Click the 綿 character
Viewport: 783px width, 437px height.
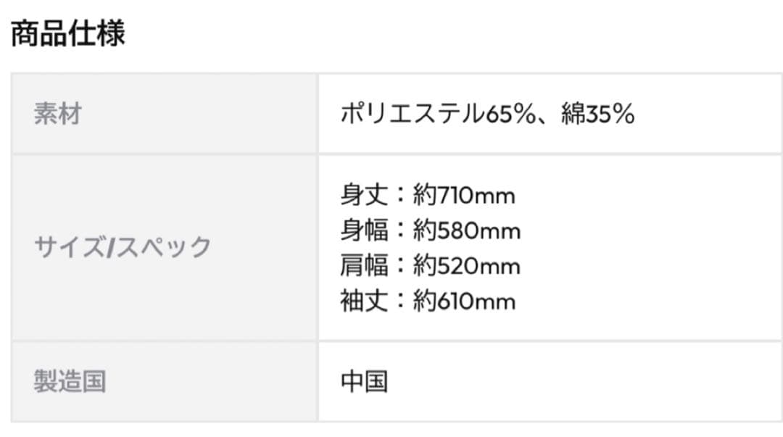coord(573,115)
